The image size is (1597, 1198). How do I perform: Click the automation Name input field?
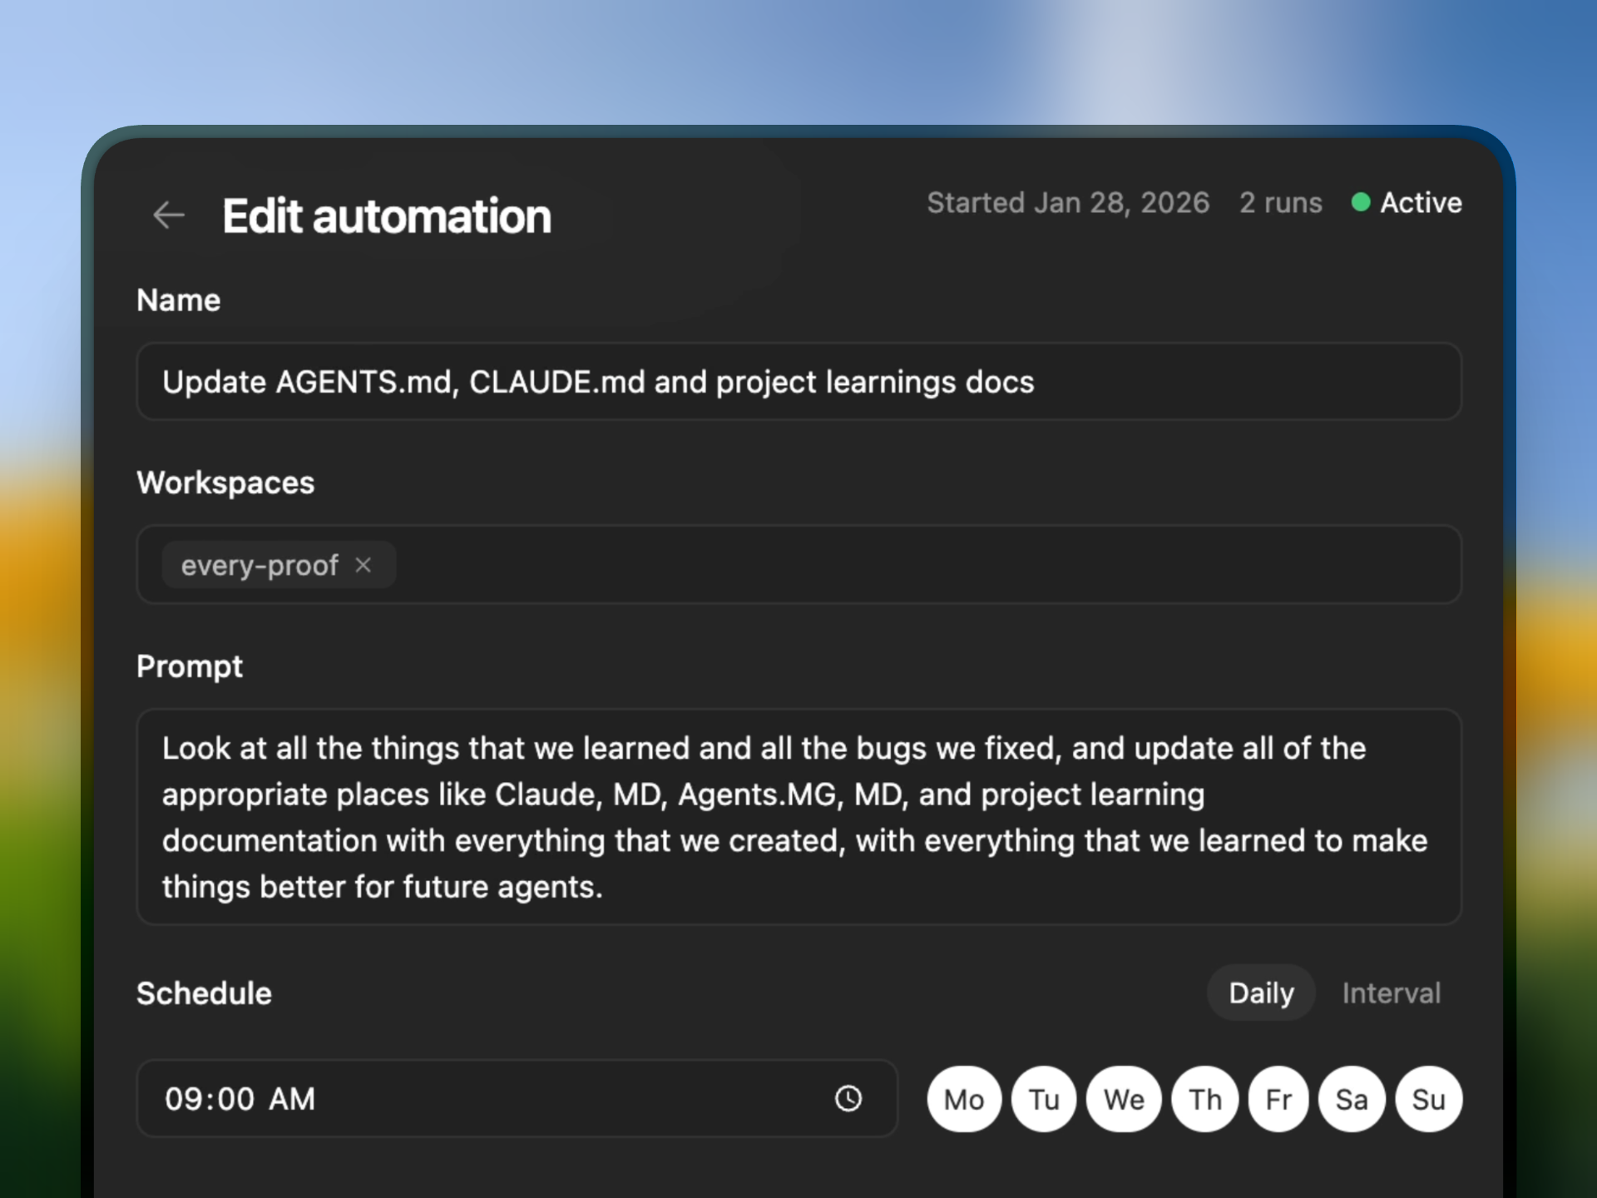798,381
